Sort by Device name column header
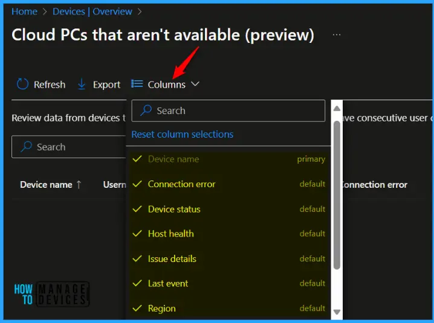Screen dimensions: 434x323 click(46, 185)
